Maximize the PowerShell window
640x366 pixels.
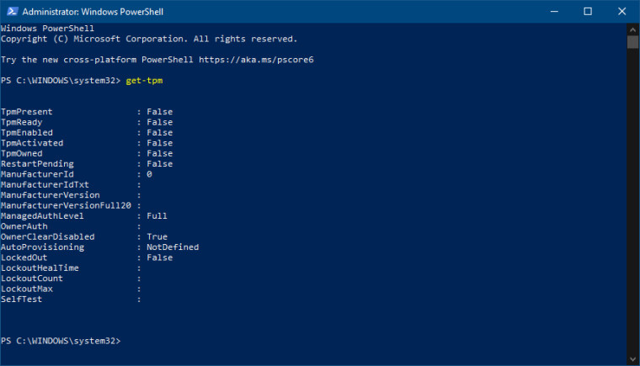588,11
